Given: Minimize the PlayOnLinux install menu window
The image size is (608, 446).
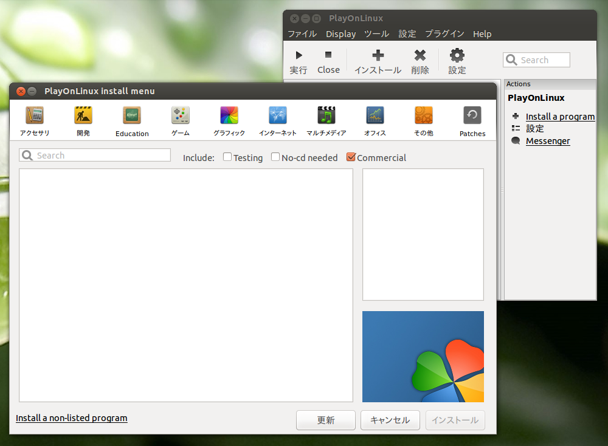Looking at the screenshot, I should (x=32, y=91).
